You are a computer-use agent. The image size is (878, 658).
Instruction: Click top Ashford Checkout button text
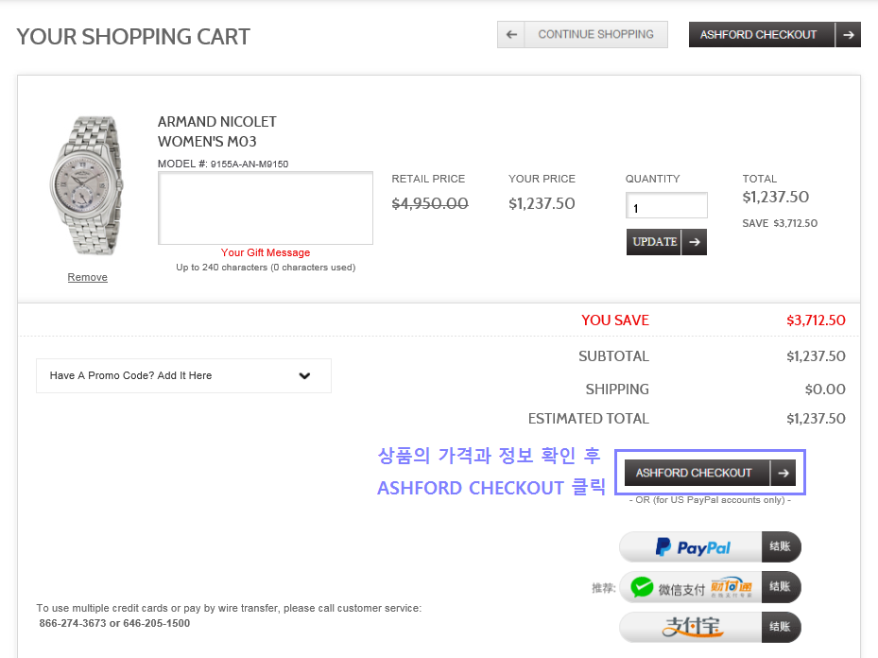(x=758, y=35)
